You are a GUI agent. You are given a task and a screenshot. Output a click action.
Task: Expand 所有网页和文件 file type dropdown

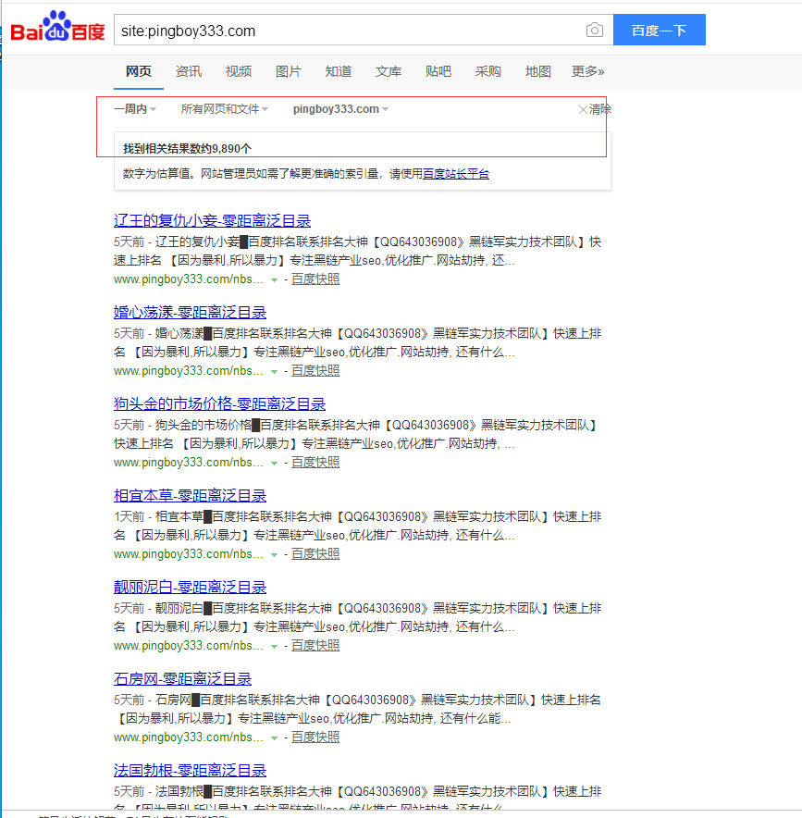225,109
